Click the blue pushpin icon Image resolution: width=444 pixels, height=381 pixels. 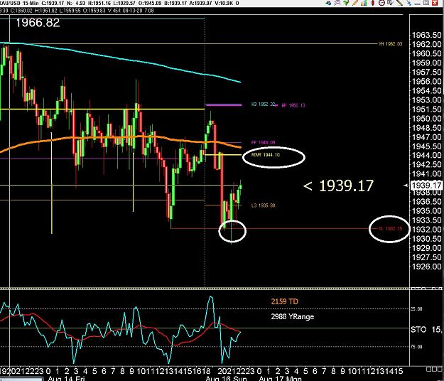click(408, 3)
